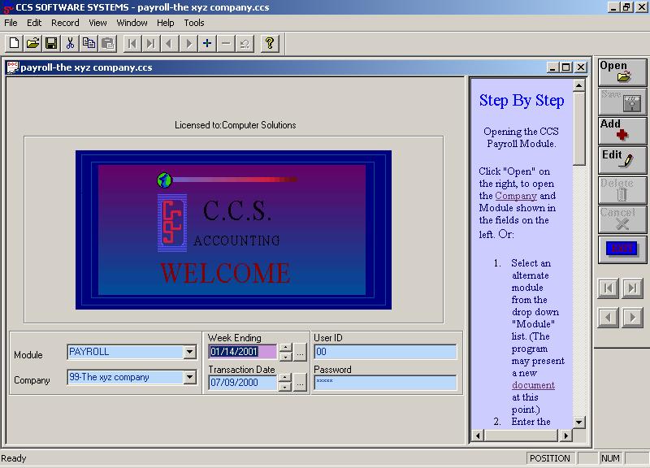Decrease Transaction Date with down spinner

pyautogui.click(x=285, y=387)
